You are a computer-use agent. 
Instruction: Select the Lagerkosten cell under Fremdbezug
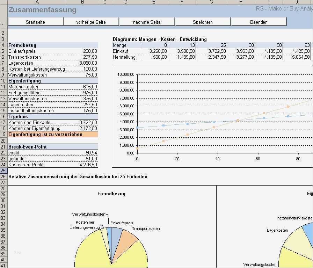[37, 63]
